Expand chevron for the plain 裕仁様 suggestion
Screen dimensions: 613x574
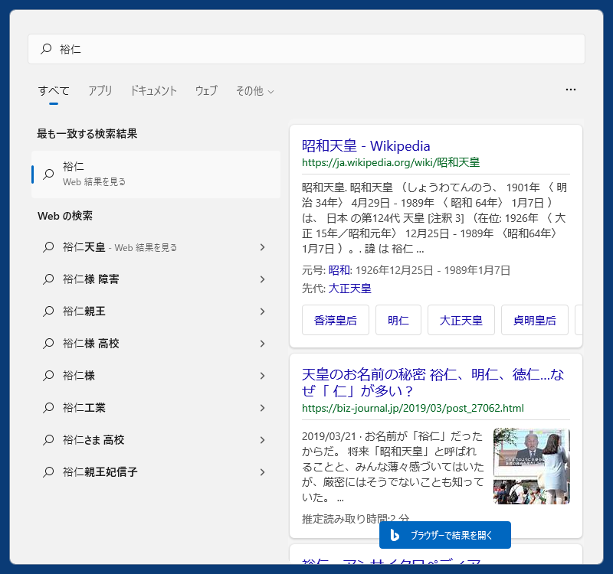[x=262, y=376]
